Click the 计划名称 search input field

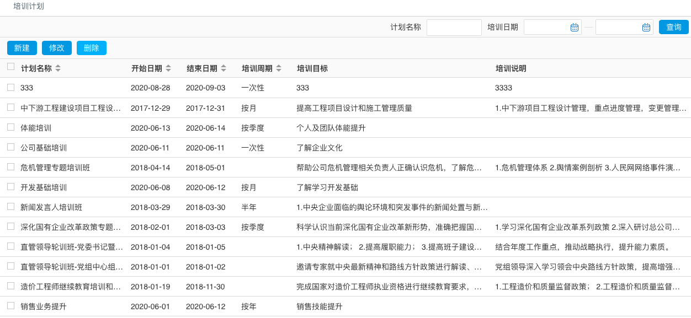click(x=454, y=26)
